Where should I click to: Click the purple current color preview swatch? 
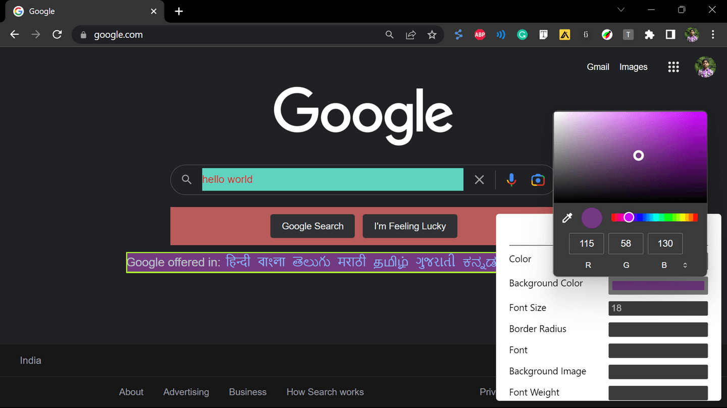pyautogui.click(x=592, y=218)
